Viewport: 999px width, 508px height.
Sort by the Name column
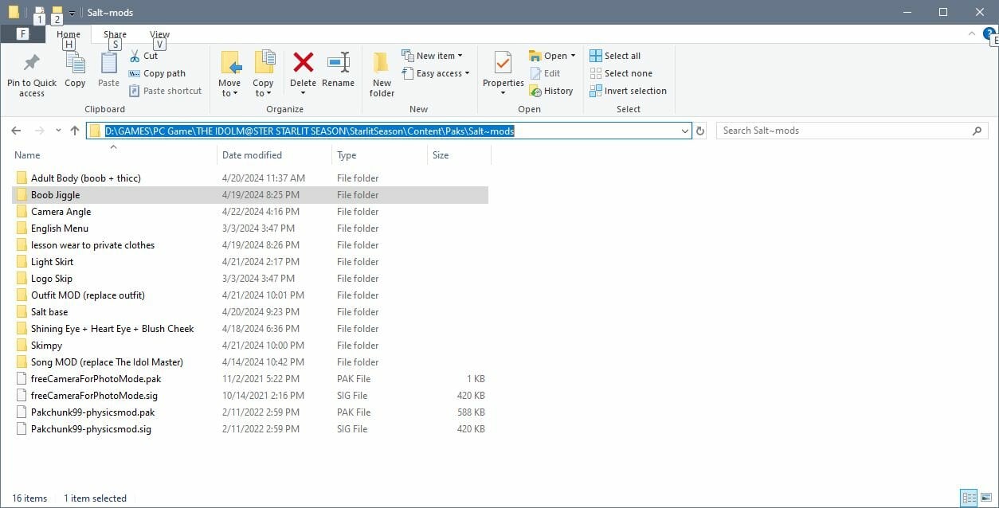pos(27,155)
